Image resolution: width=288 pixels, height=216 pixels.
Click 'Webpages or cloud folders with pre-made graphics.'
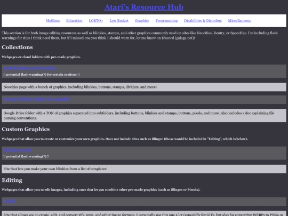click(41, 57)
